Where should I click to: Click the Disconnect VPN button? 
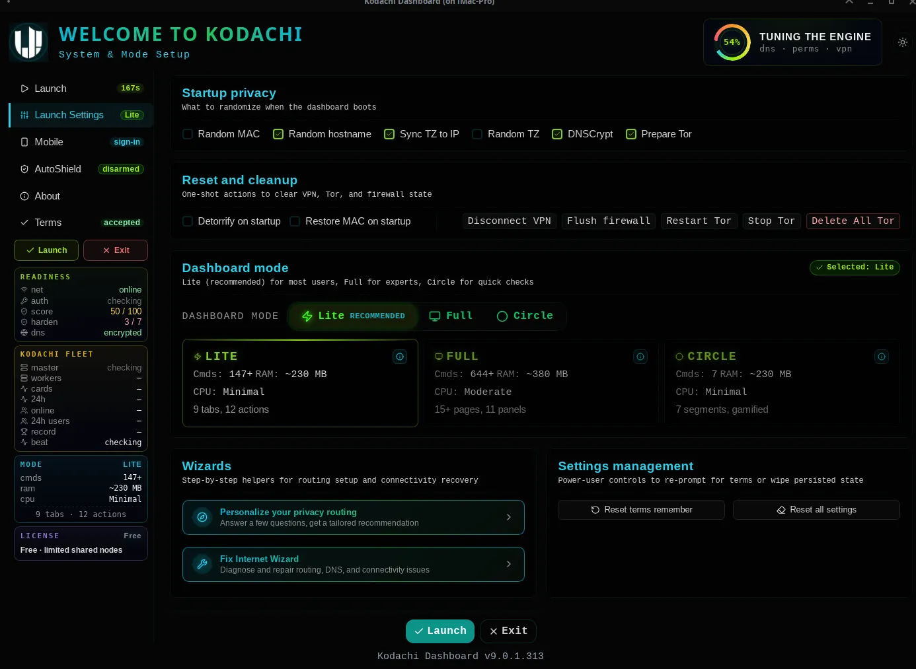pos(510,221)
